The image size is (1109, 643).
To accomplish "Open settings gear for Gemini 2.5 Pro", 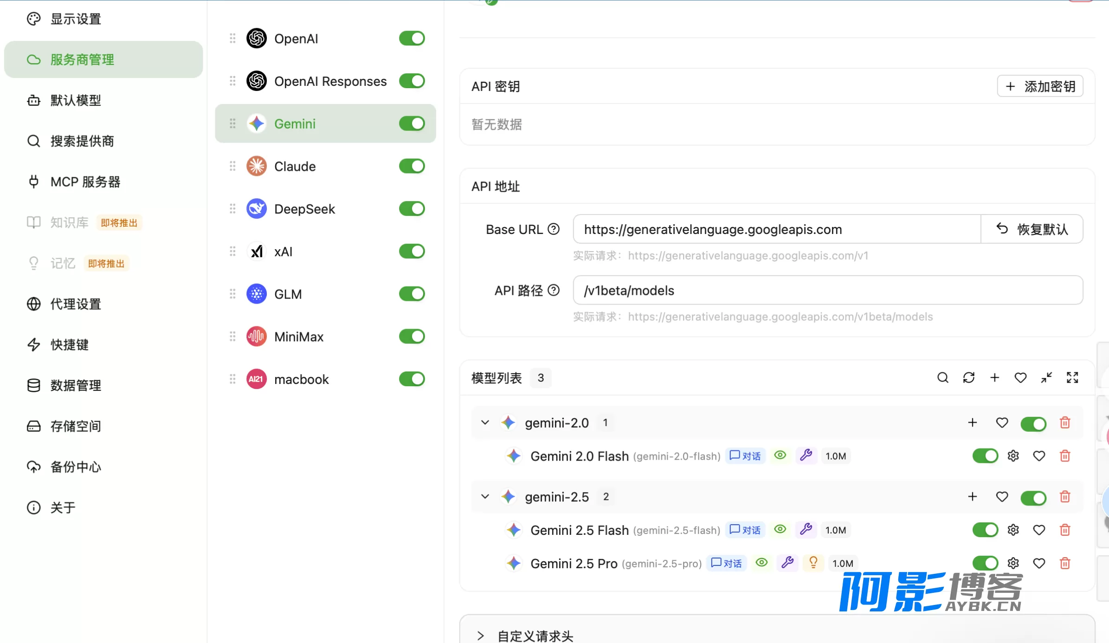I will pyautogui.click(x=1013, y=563).
